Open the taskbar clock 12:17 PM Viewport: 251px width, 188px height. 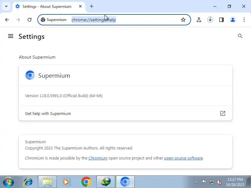coord(235,182)
